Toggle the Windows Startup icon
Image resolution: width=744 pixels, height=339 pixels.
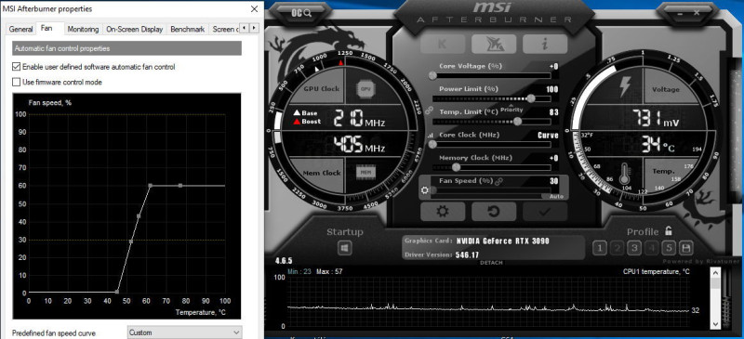coord(345,248)
